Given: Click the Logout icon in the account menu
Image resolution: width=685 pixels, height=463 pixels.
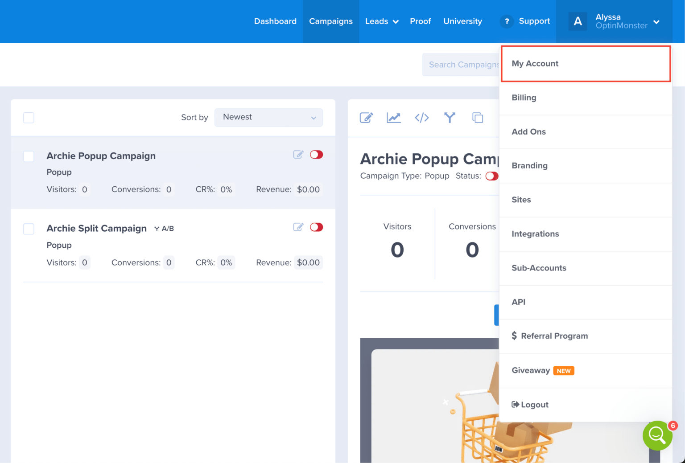Looking at the screenshot, I should (x=516, y=404).
